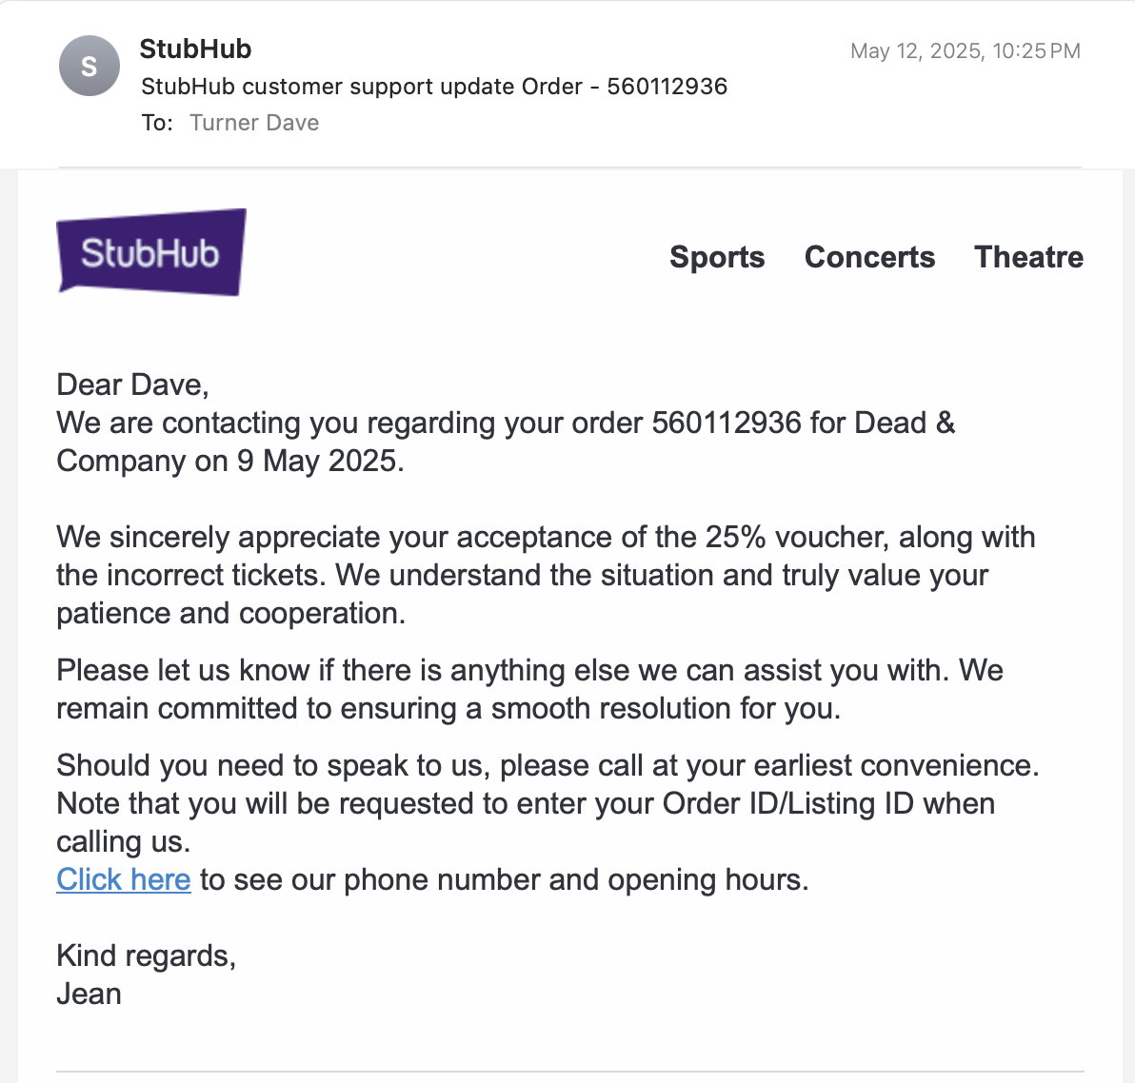This screenshot has height=1083, width=1135.
Task: Click the 'Please let us know' paragraph
Action: point(529,689)
